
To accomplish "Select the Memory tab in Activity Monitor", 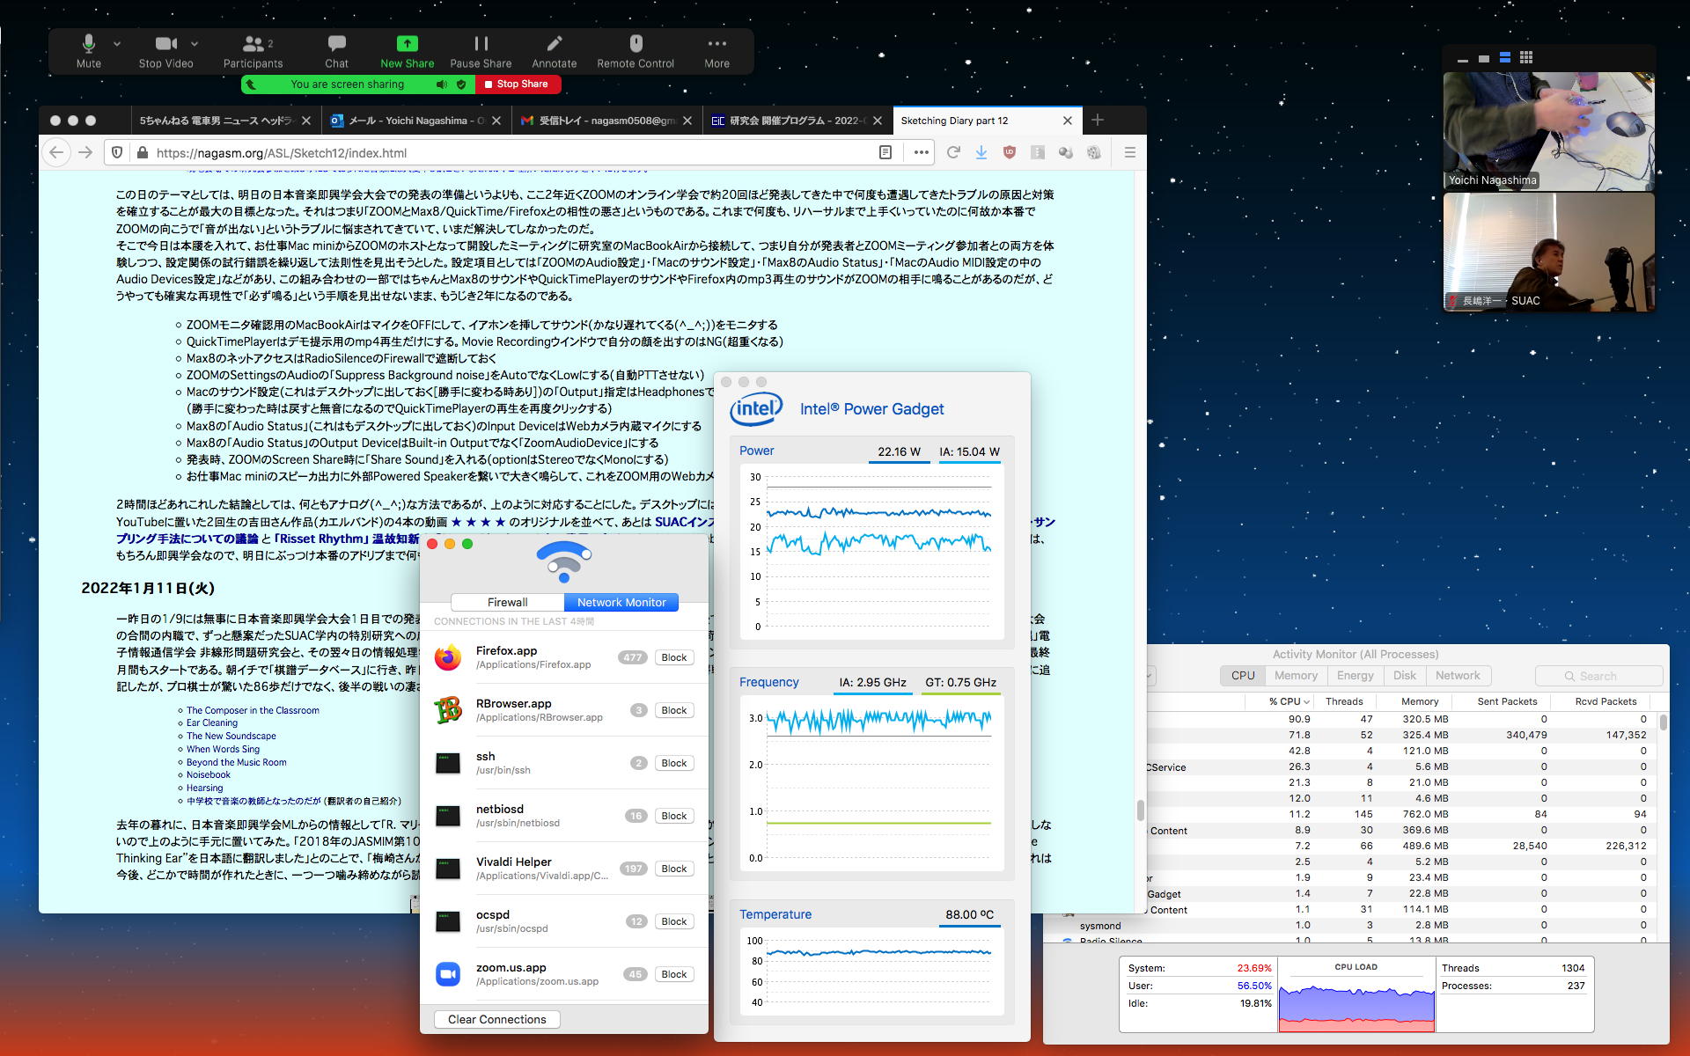I will [x=1296, y=676].
